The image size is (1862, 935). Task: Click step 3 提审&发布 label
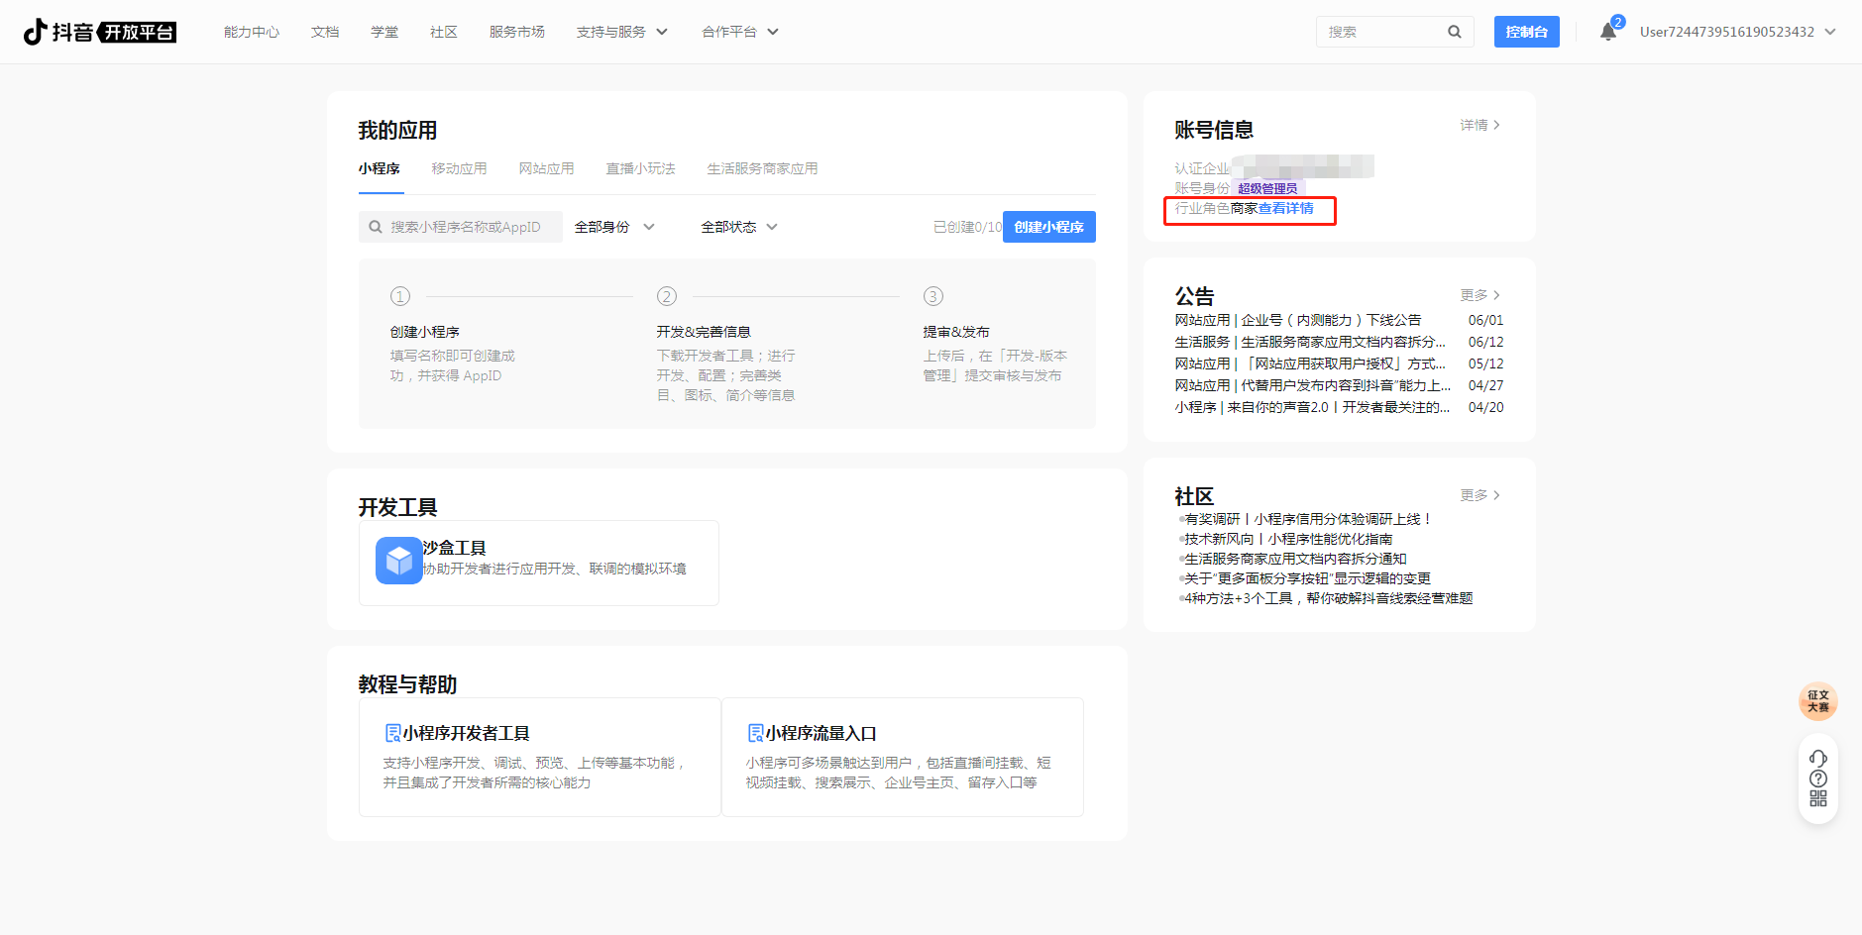(x=956, y=332)
